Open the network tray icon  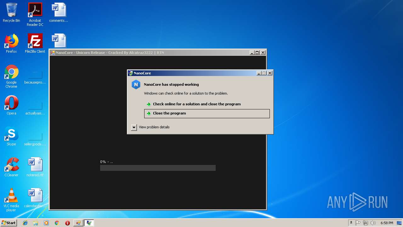tap(366, 223)
